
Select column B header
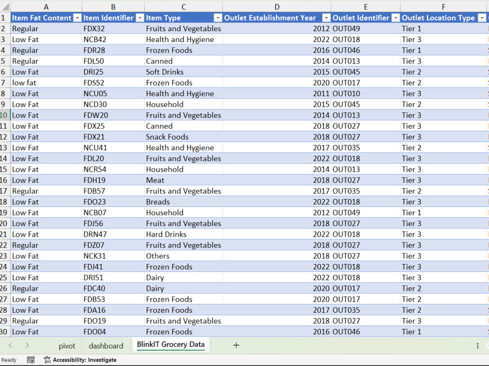113,7
